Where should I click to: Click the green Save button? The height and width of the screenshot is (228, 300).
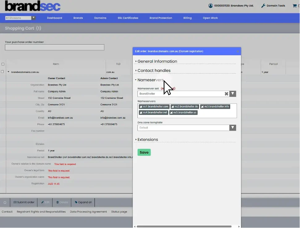144,152
